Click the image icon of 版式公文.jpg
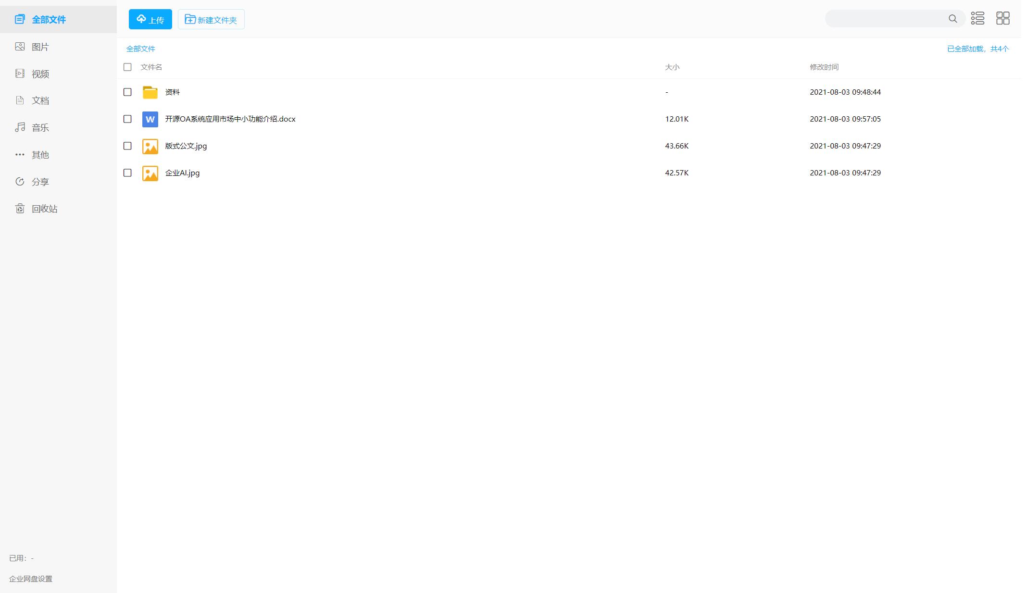The height and width of the screenshot is (593, 1027). click(x=150, y=146)
